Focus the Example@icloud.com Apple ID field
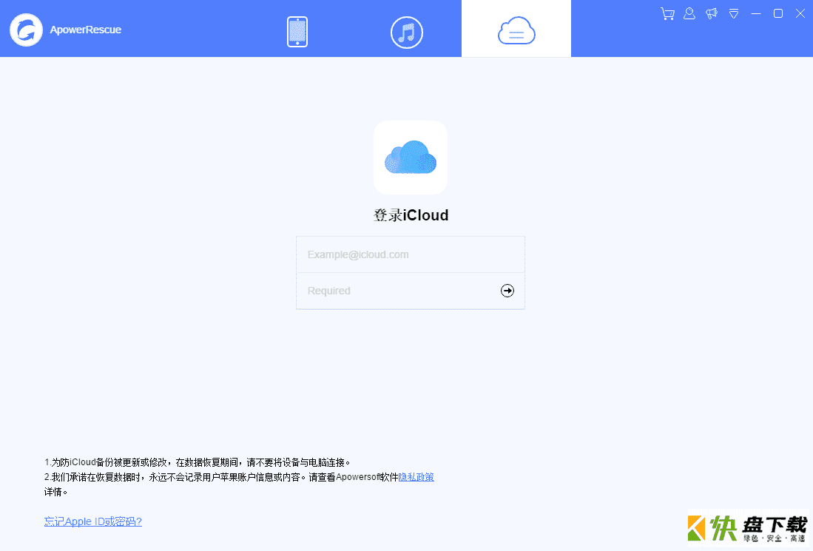Image resolution: width=813 pixels, height=551 pixels. tap(411, 254)
